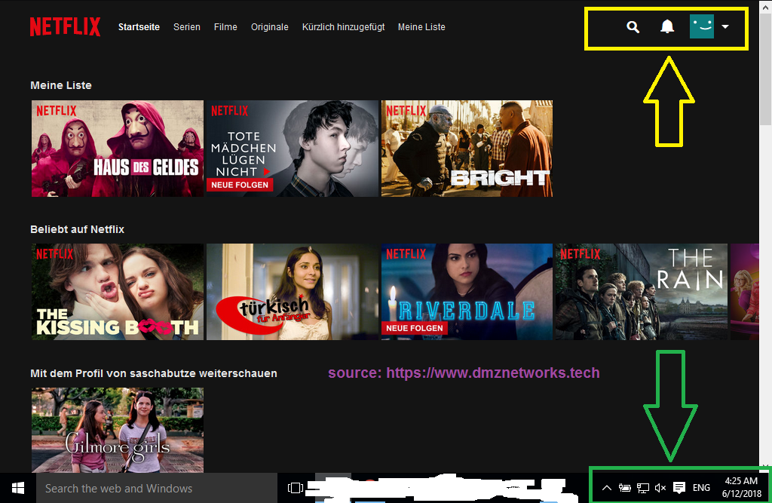
Task: Open the Haus des Geldes thumbnail
Action: click(117, 149)
